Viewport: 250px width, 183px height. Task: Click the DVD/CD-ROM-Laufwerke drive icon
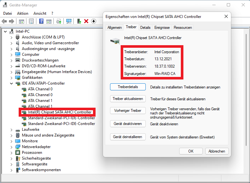click(18, 66)
